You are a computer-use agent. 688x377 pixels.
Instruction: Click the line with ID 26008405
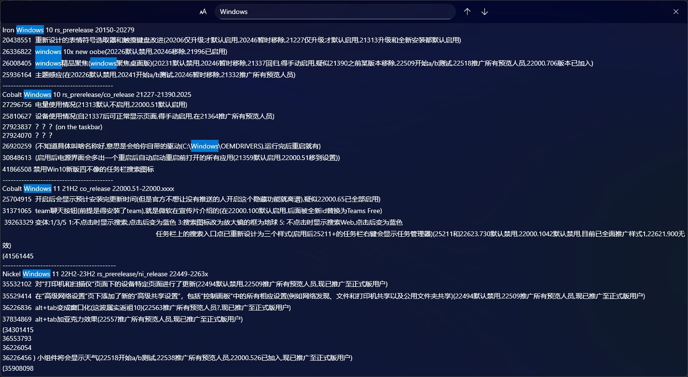(x=298, y=63)
